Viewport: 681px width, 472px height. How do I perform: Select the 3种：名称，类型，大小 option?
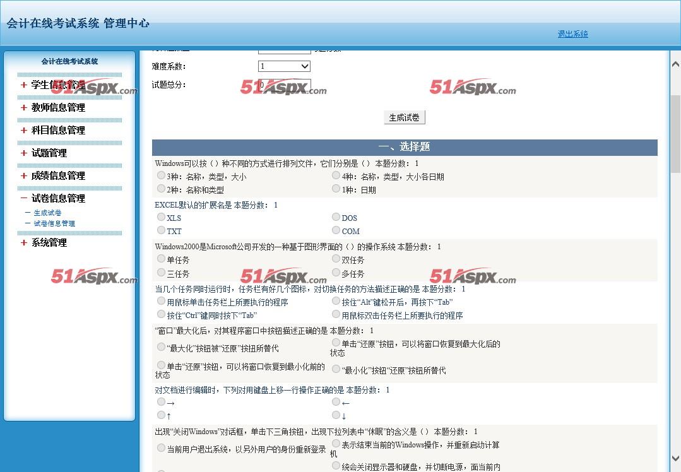coord(162,175)
